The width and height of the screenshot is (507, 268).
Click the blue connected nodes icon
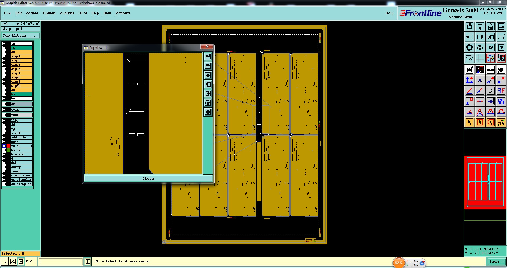click(x=470, y=80)
